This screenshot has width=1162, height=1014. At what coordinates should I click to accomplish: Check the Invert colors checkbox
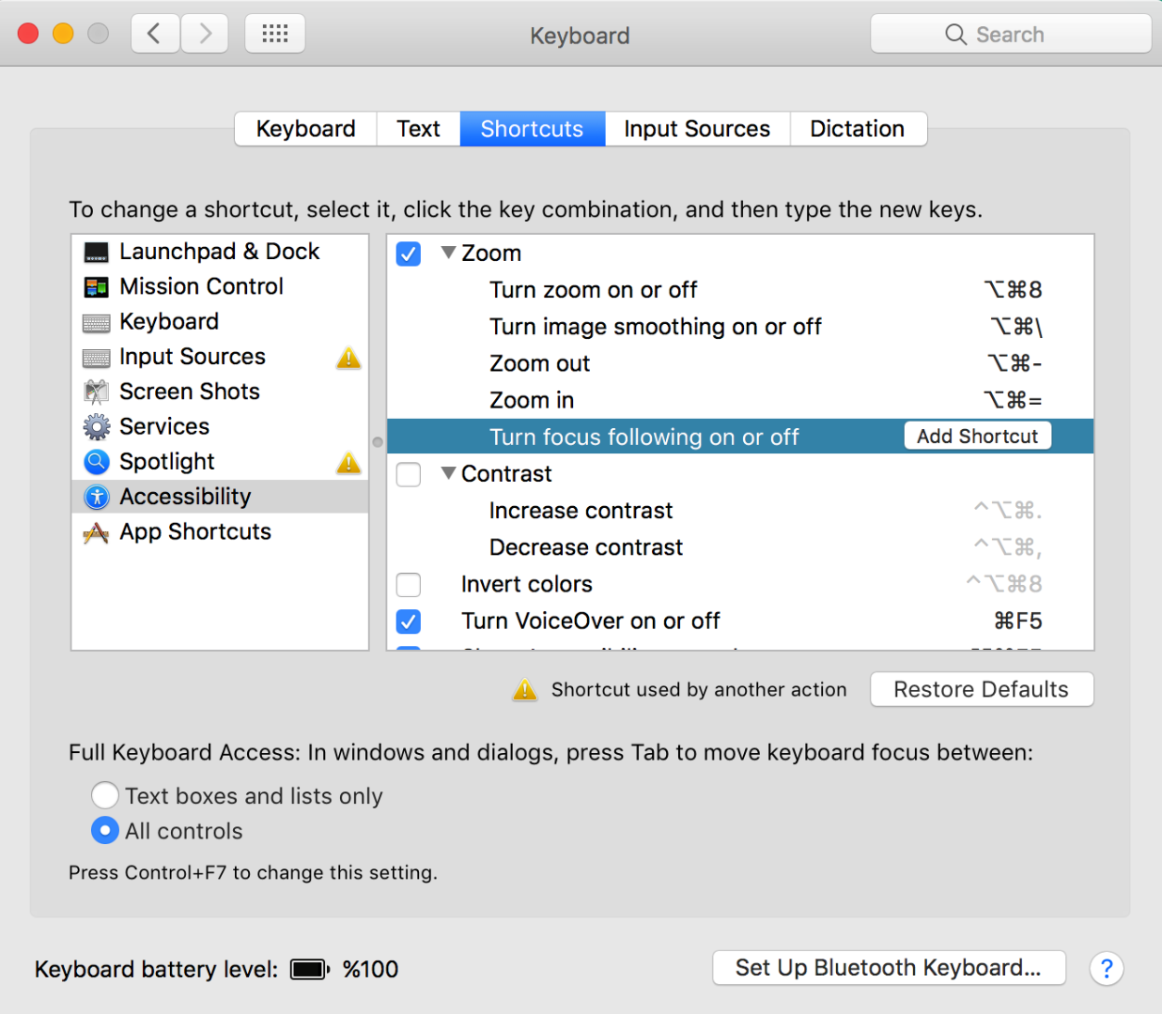click(408, 584)
